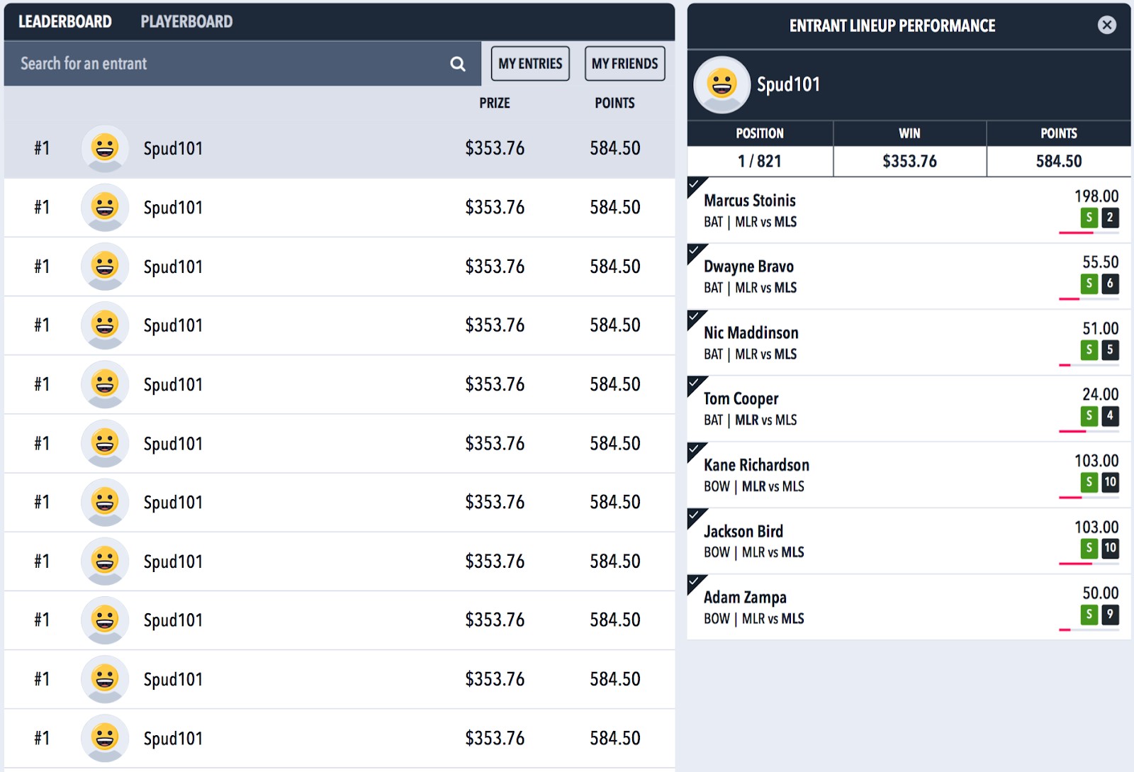The height and width of the screenshot is (772, 1134).
Task: Open Marcus Stoinis player name
Action: pos(749,201)
